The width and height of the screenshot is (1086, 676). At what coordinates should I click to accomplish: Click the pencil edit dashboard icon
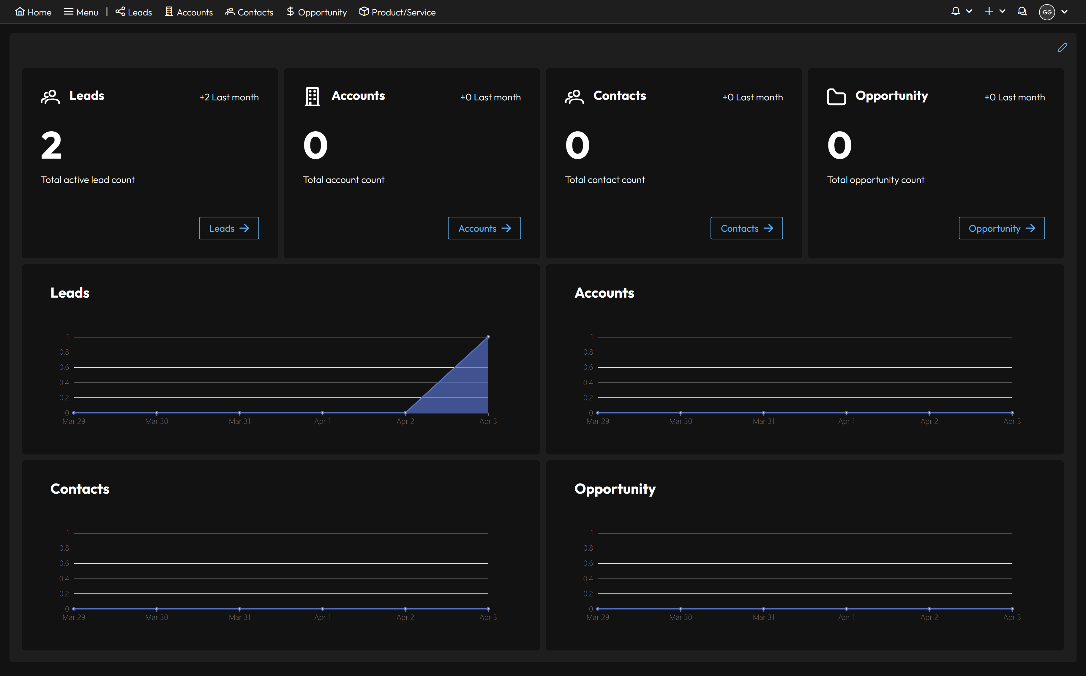tap(1062, 48)
